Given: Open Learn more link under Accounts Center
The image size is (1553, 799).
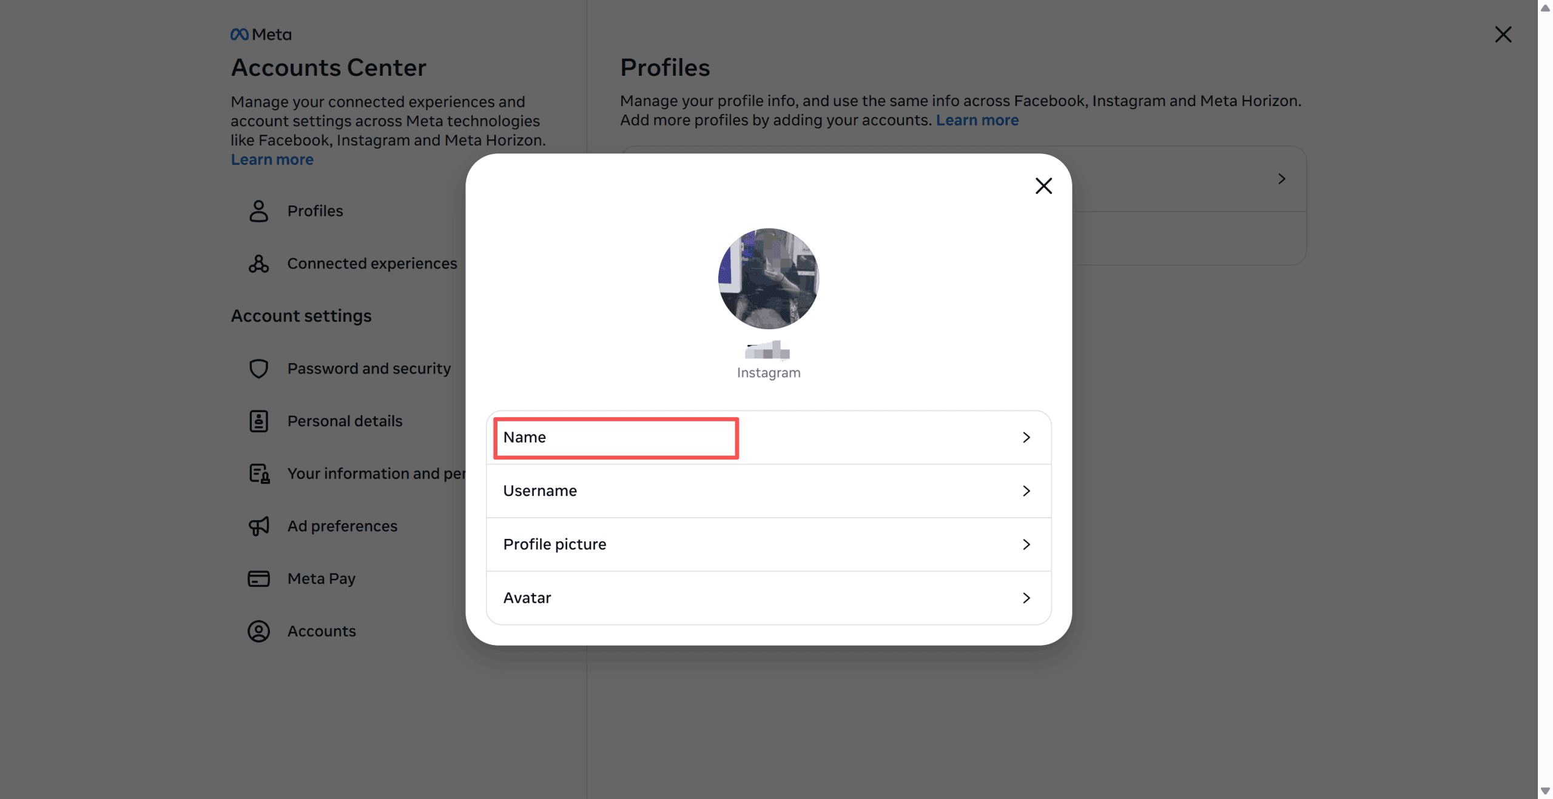Looking at the screenshot, I should (272, 159).
